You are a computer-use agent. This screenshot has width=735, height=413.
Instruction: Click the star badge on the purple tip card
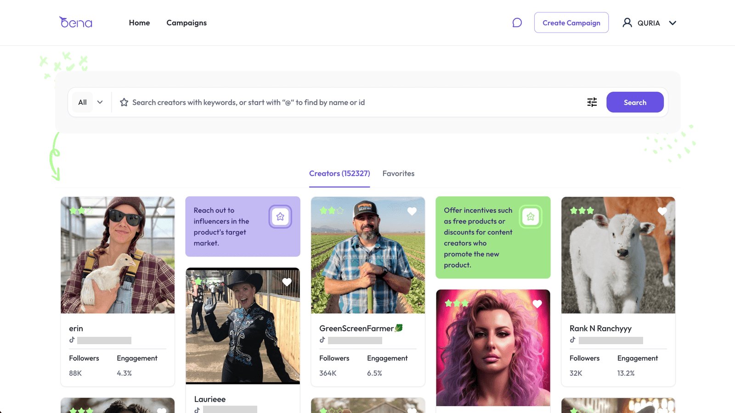[280, 216]
